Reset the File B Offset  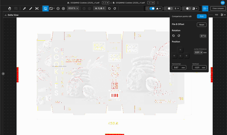point(202,25)
